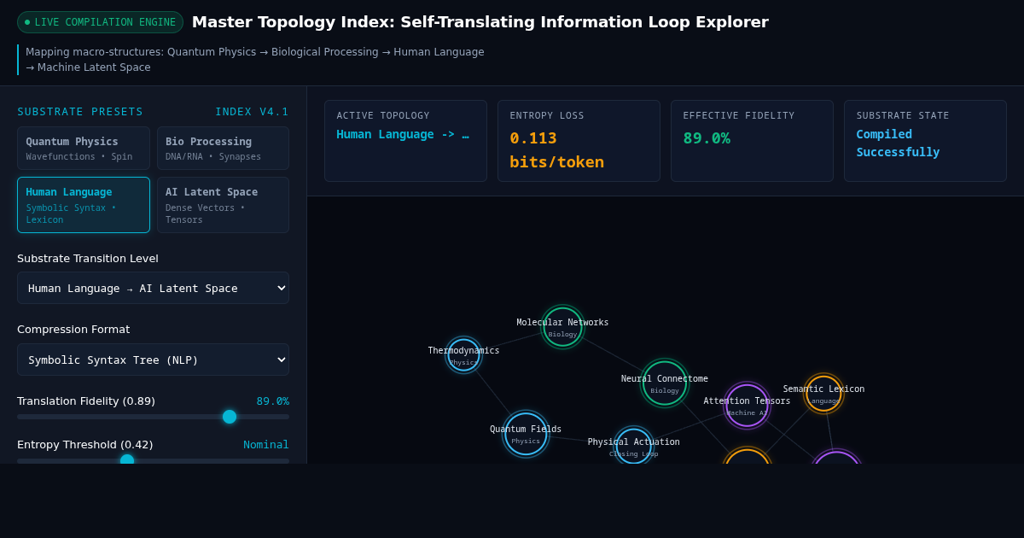
Task: Open the Compression Format dropdown
Action: pyautogui.click(x=153, y=360)
